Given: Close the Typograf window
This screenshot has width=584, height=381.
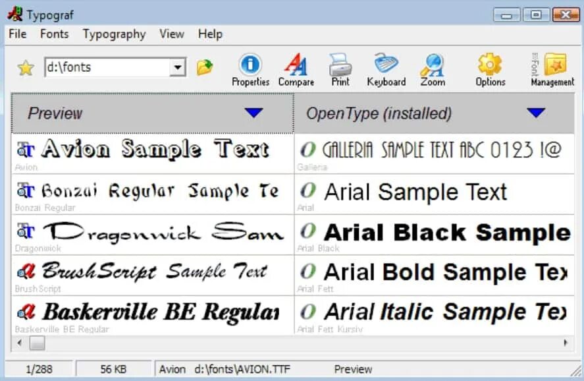Looking at the screenshot, I should (566, 15).
